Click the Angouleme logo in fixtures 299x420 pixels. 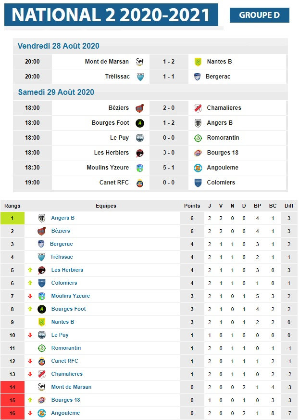click(197, 168)
